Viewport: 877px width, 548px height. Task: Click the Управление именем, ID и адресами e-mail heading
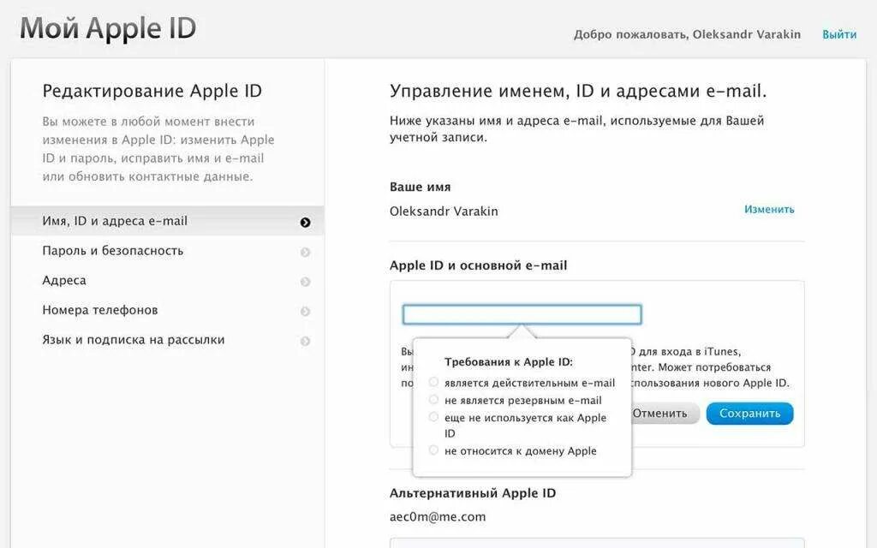click(x=578, y=91)
